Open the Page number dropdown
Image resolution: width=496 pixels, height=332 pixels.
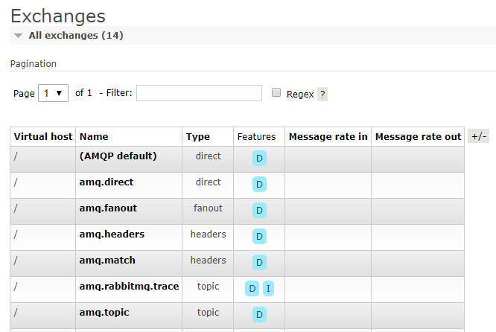click(x=53, y=93)
